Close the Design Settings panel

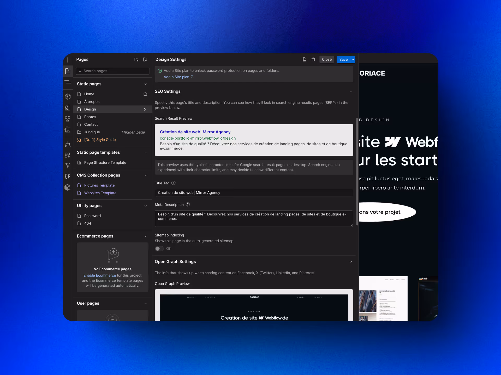coord(327,59)
